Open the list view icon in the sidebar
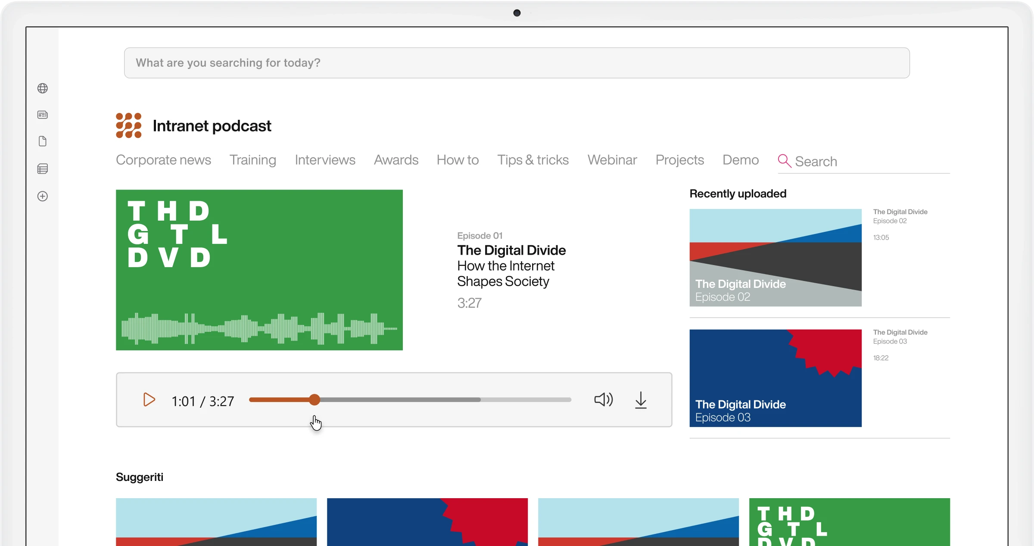 pos(43,169)
